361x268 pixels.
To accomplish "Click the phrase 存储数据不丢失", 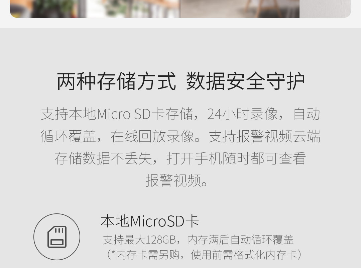I will [103, 158].
